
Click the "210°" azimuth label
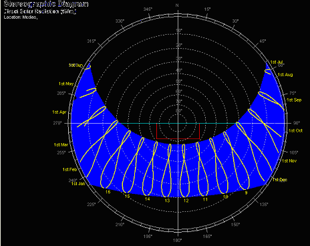[120, 225]
